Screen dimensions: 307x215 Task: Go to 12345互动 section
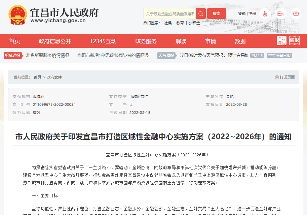103,41
